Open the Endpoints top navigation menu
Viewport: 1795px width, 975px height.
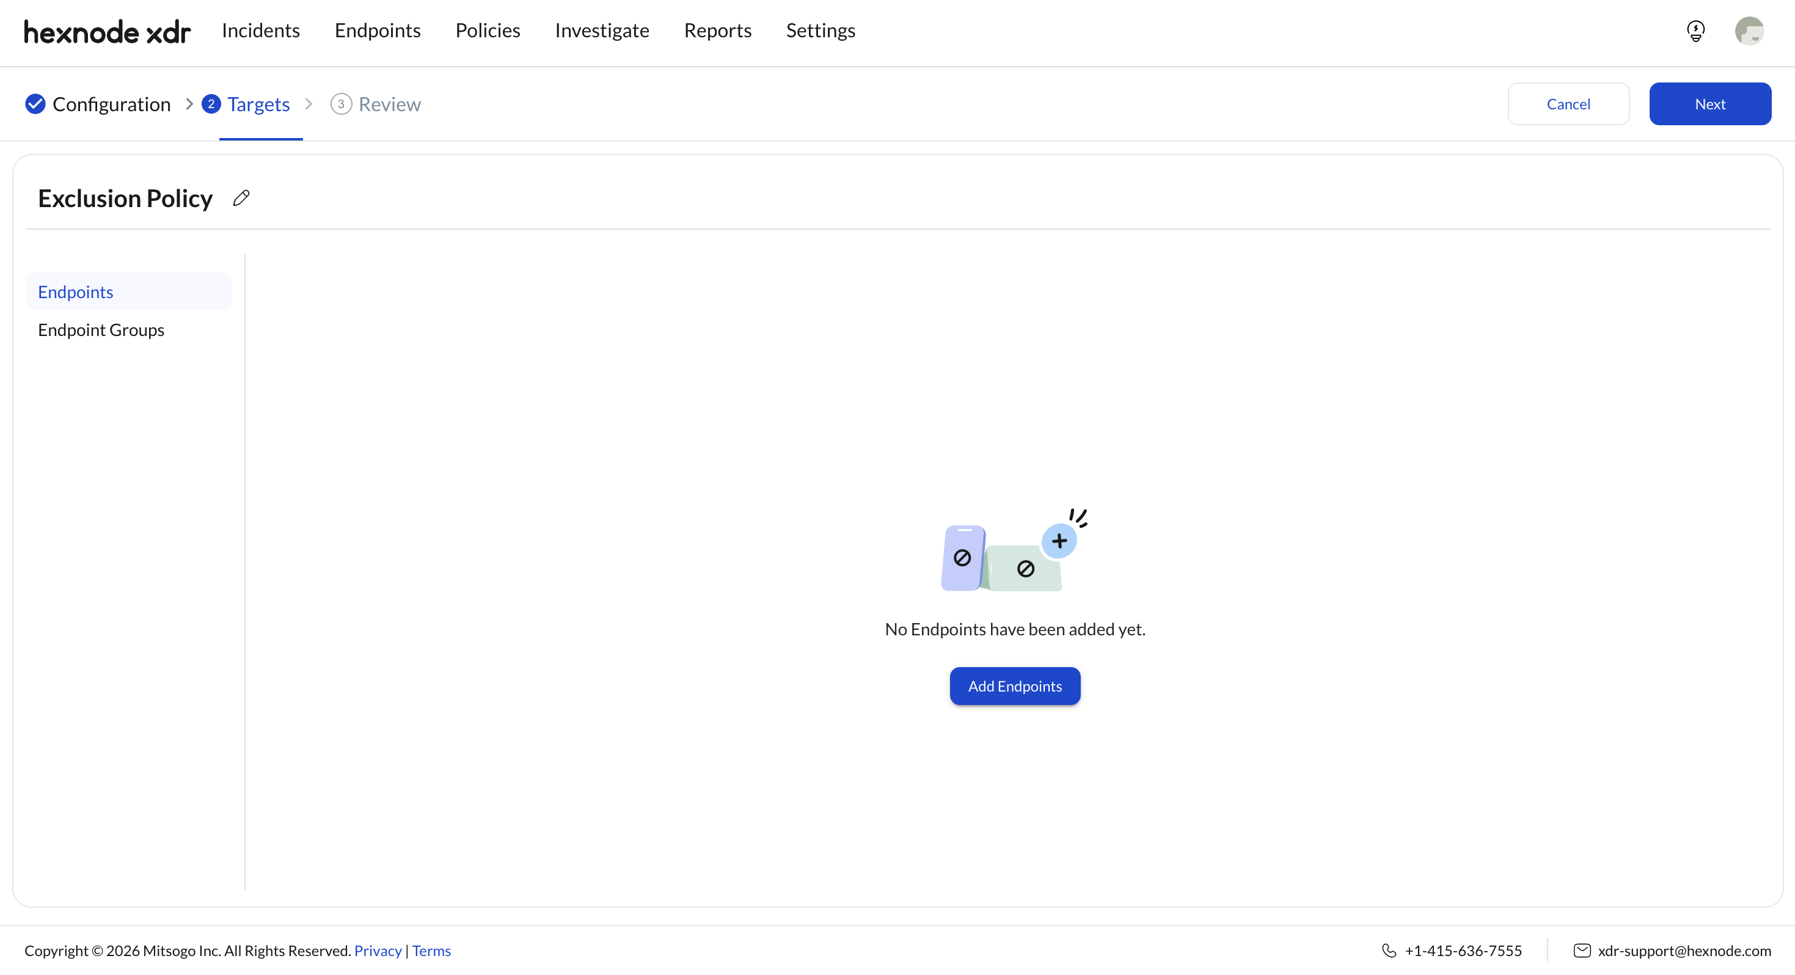[378, 31]
